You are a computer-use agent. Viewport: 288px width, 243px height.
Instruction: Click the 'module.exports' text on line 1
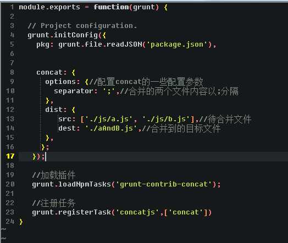coord(49,7)
